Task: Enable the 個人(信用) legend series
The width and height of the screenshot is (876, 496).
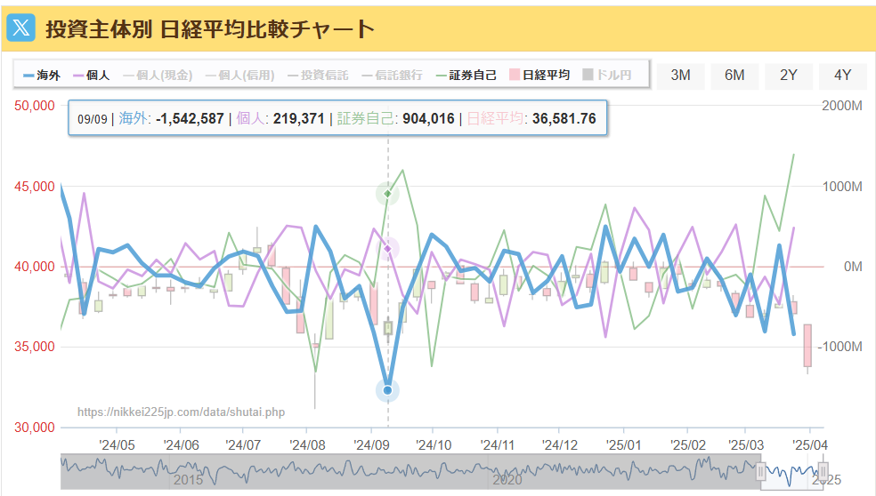Action: (239, 76)
